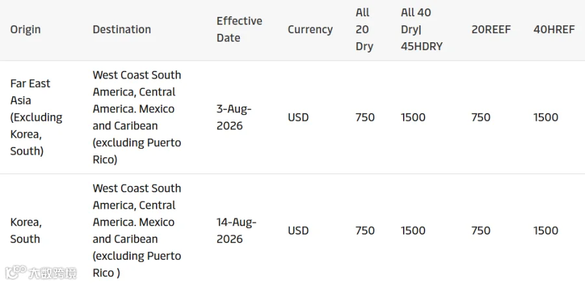
Task: Click the Currency column header
Action: pyautogui.click(x=310, y=29)
